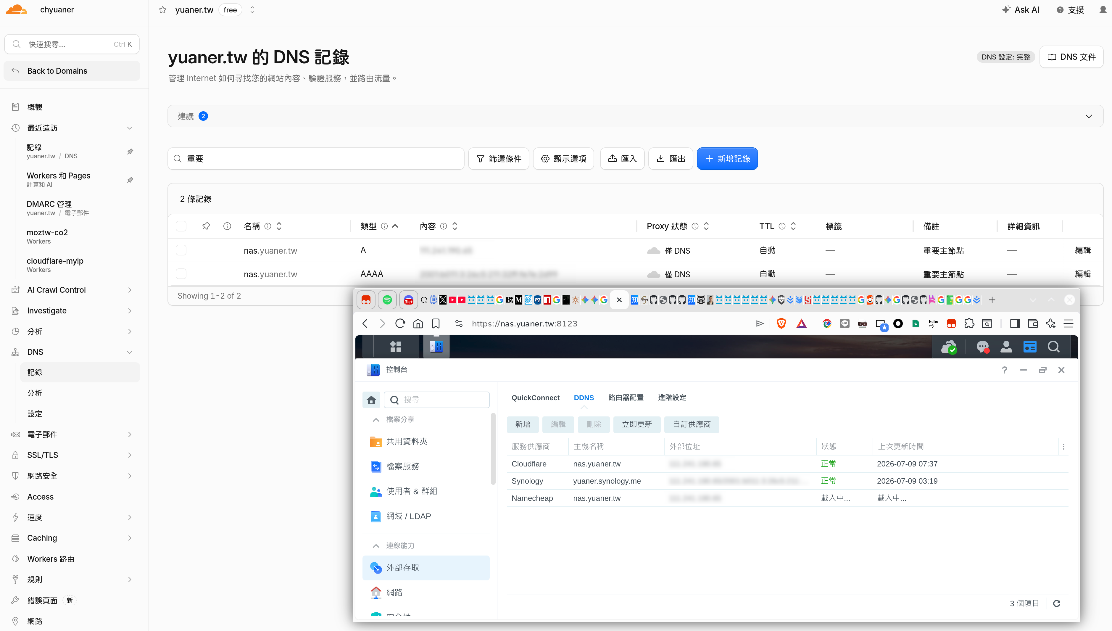
Task: Open DDNS column options menu
Action: (x=1063, y=446)
